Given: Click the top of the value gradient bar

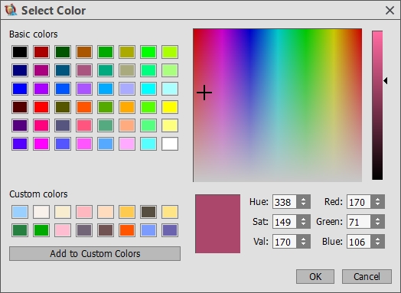Looking at the screenshot, I should (377, 32).
